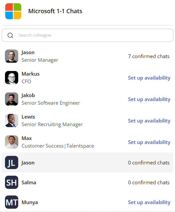This screenshot has width=175, height=212.
Task: Select Salma's name in the list
Action: [x=29, y=183]
